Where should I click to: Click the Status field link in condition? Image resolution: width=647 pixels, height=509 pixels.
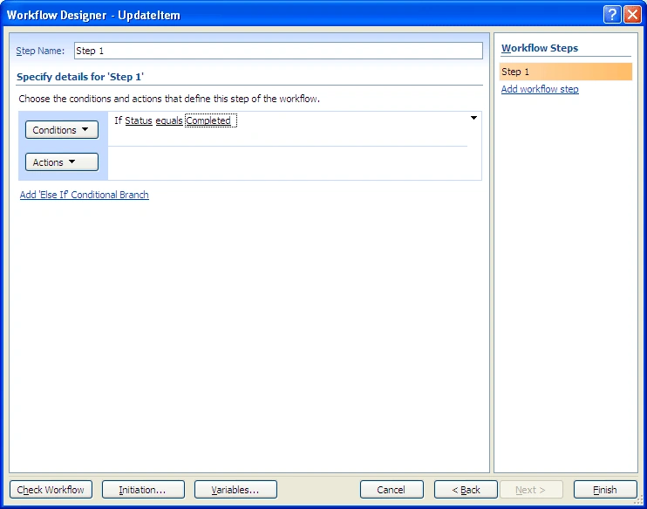[x=139, y=120]
